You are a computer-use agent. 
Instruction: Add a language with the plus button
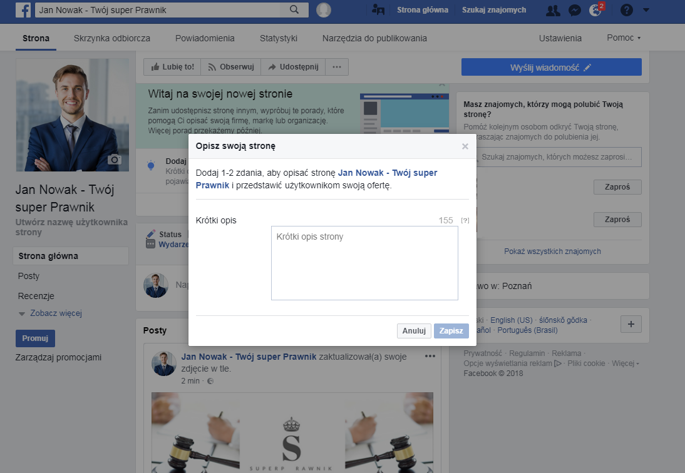[x=631, y=324]
